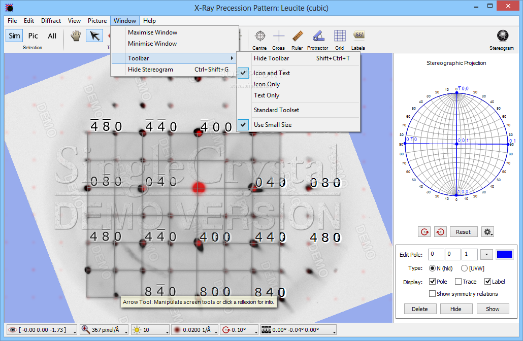Choose Standard Toolset
The image size is (523, 341).
click(x=299, y=110)
